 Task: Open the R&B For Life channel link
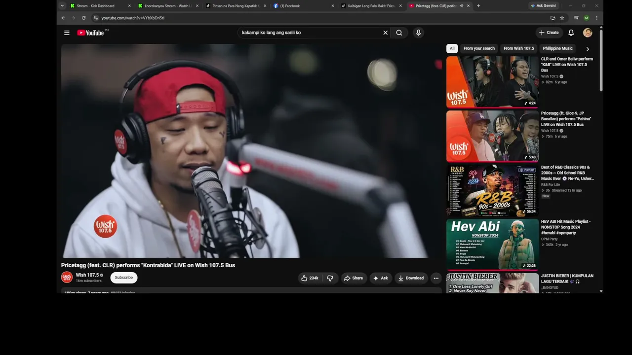click(x=551, y=185)
